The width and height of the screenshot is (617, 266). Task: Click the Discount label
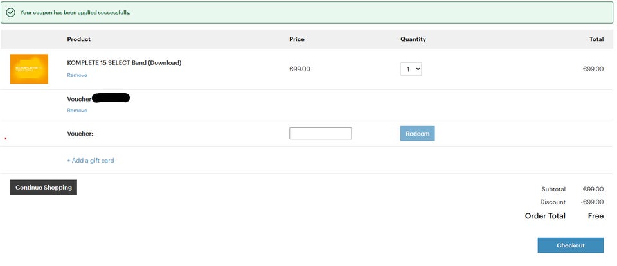pos(553,202)
